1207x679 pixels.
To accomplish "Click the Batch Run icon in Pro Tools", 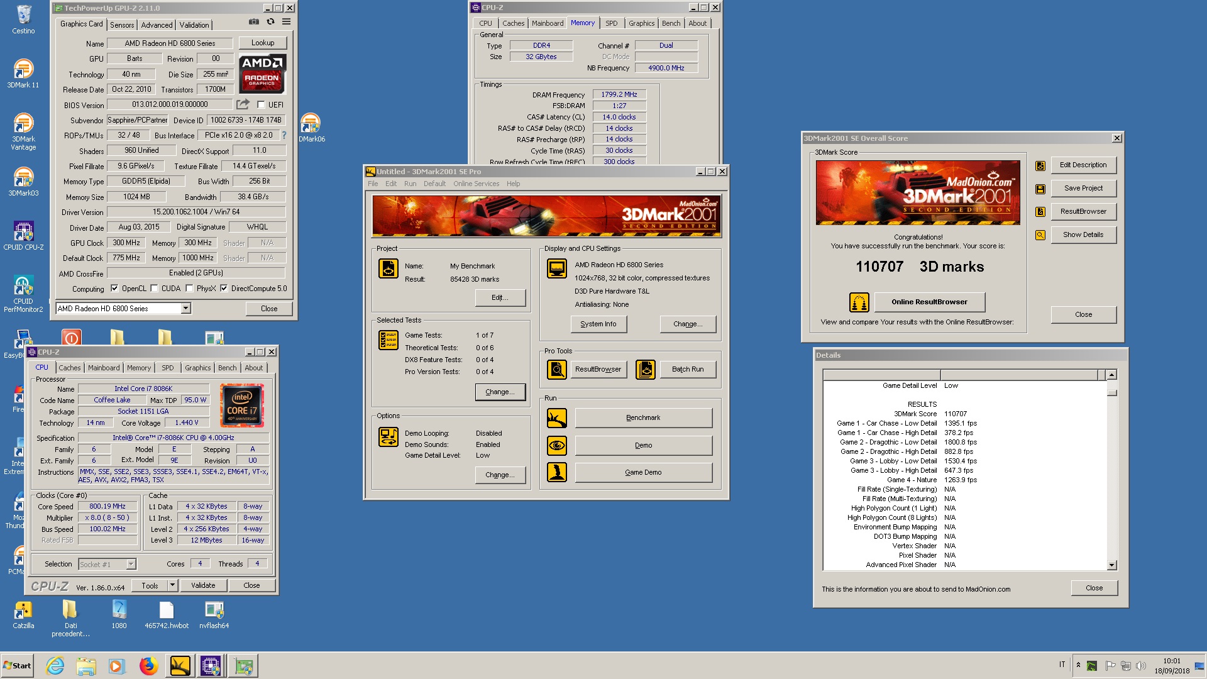I will tap(646, 370).
